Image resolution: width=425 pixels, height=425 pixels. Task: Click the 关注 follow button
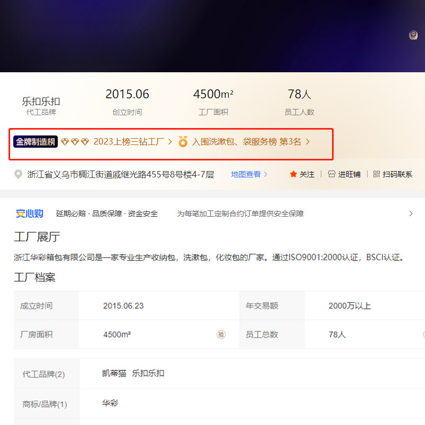pyautogui.click(x=307, y=174)
